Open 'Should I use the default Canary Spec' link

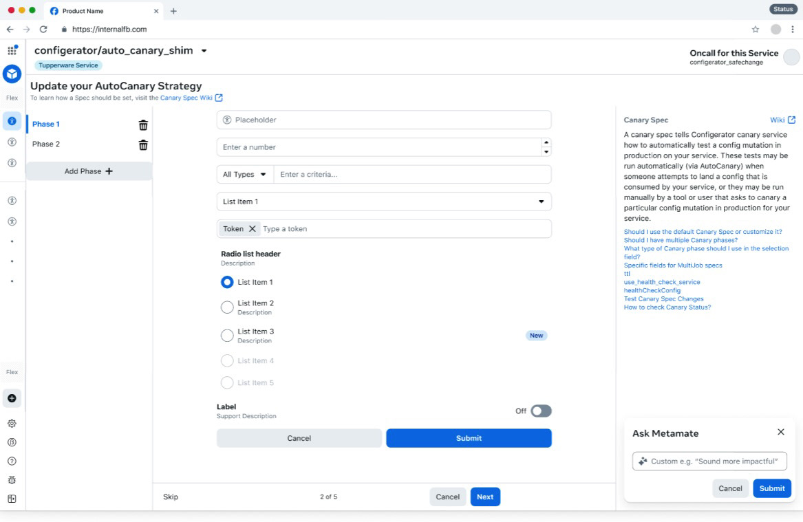tap(703, 232)
